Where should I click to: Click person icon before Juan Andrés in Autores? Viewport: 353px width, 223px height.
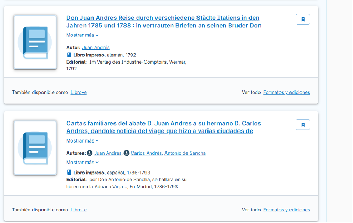pyautogui.click(x=90, y=153)
